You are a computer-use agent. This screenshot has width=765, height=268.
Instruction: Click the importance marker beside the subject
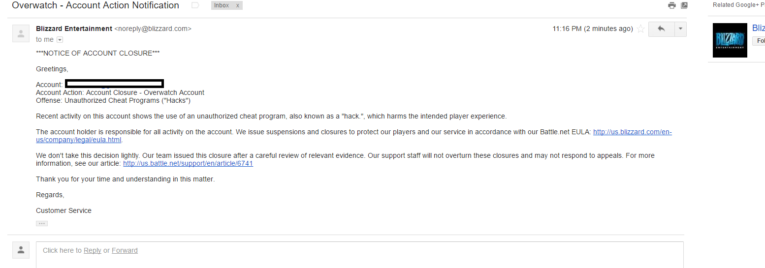[x=195, y=5]
